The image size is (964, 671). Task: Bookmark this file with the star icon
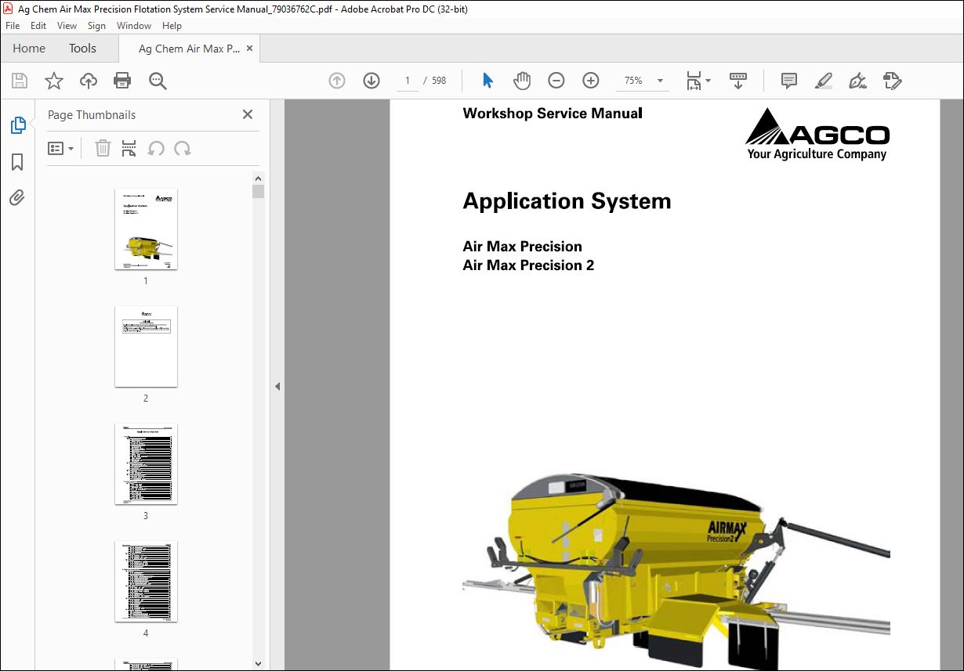(x=54, y=81)
